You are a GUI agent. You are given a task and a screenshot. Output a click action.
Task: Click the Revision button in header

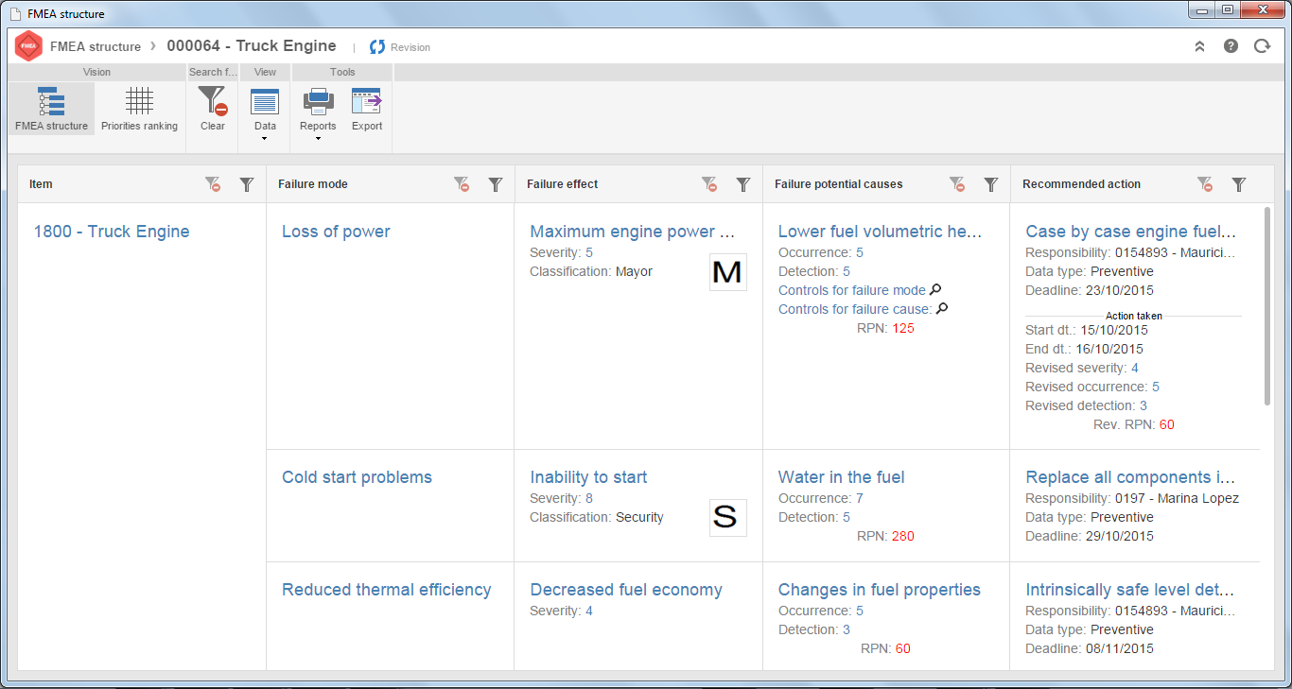pos(400,47)
